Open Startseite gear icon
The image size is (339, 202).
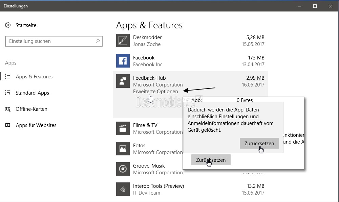click(8, 25)
